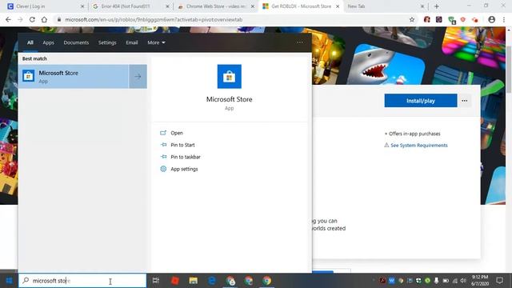Open a new Chrome tab with plus
The width and height of the screenshot is (512, 288).
click(437, 6)
